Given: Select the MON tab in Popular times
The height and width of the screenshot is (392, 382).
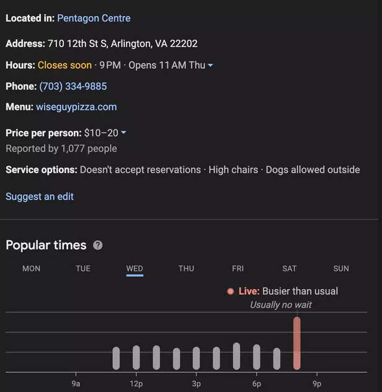Looking at the screenshot, I should pos(32,269).
